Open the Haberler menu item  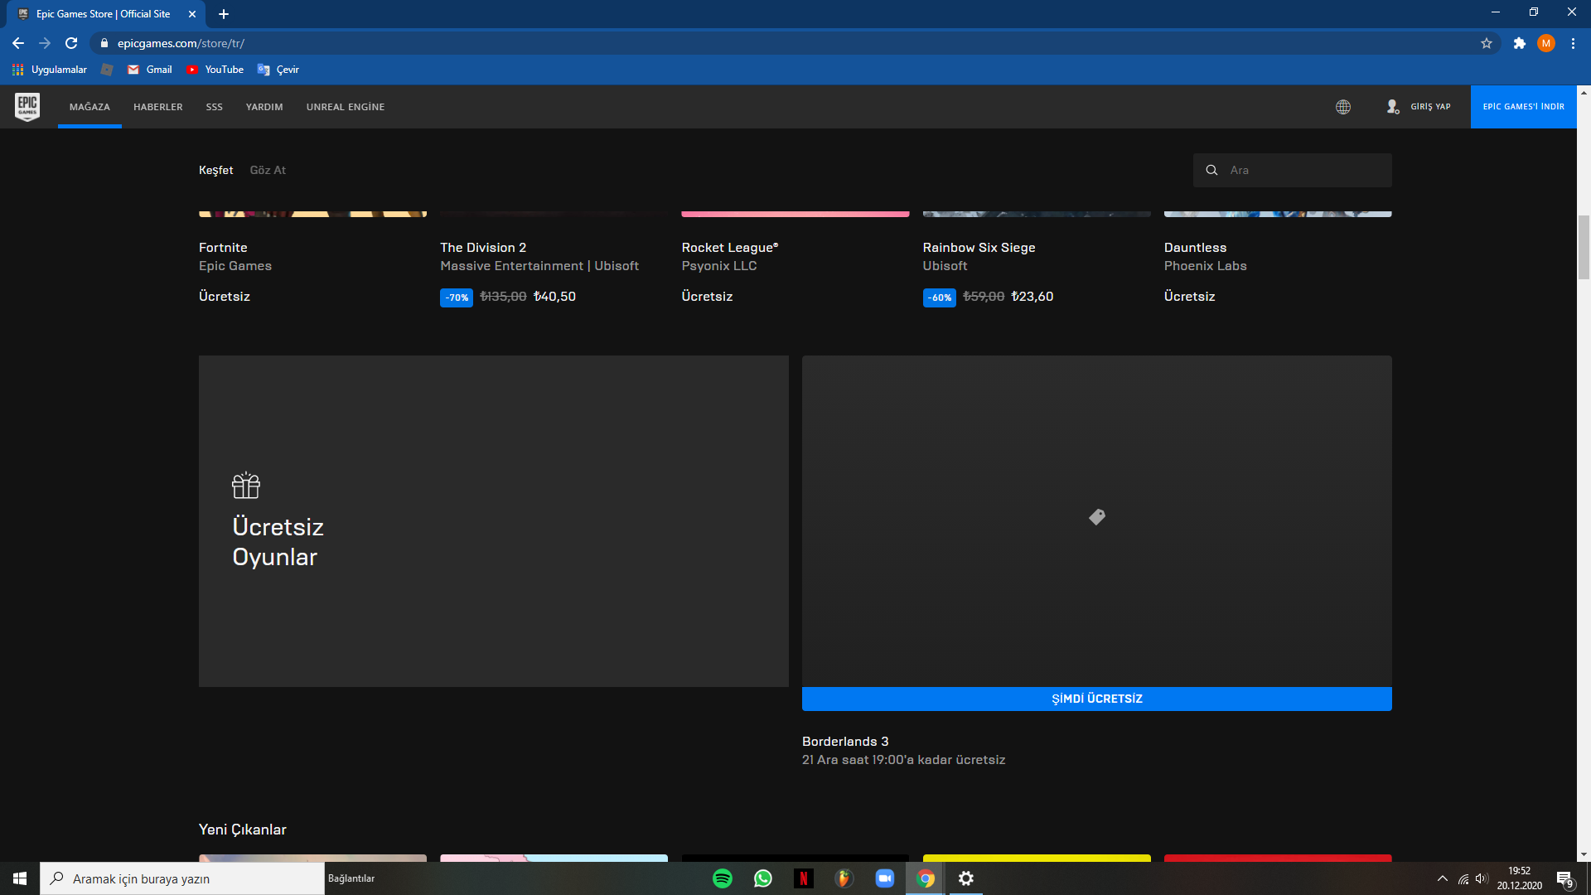point(157,107)
